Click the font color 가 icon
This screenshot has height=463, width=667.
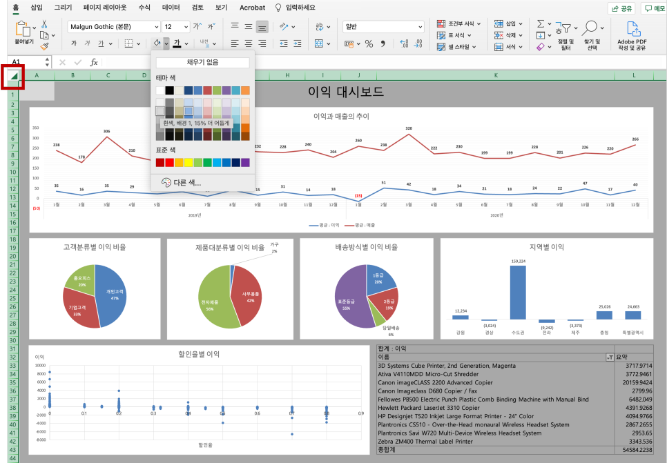click(177, 43)
